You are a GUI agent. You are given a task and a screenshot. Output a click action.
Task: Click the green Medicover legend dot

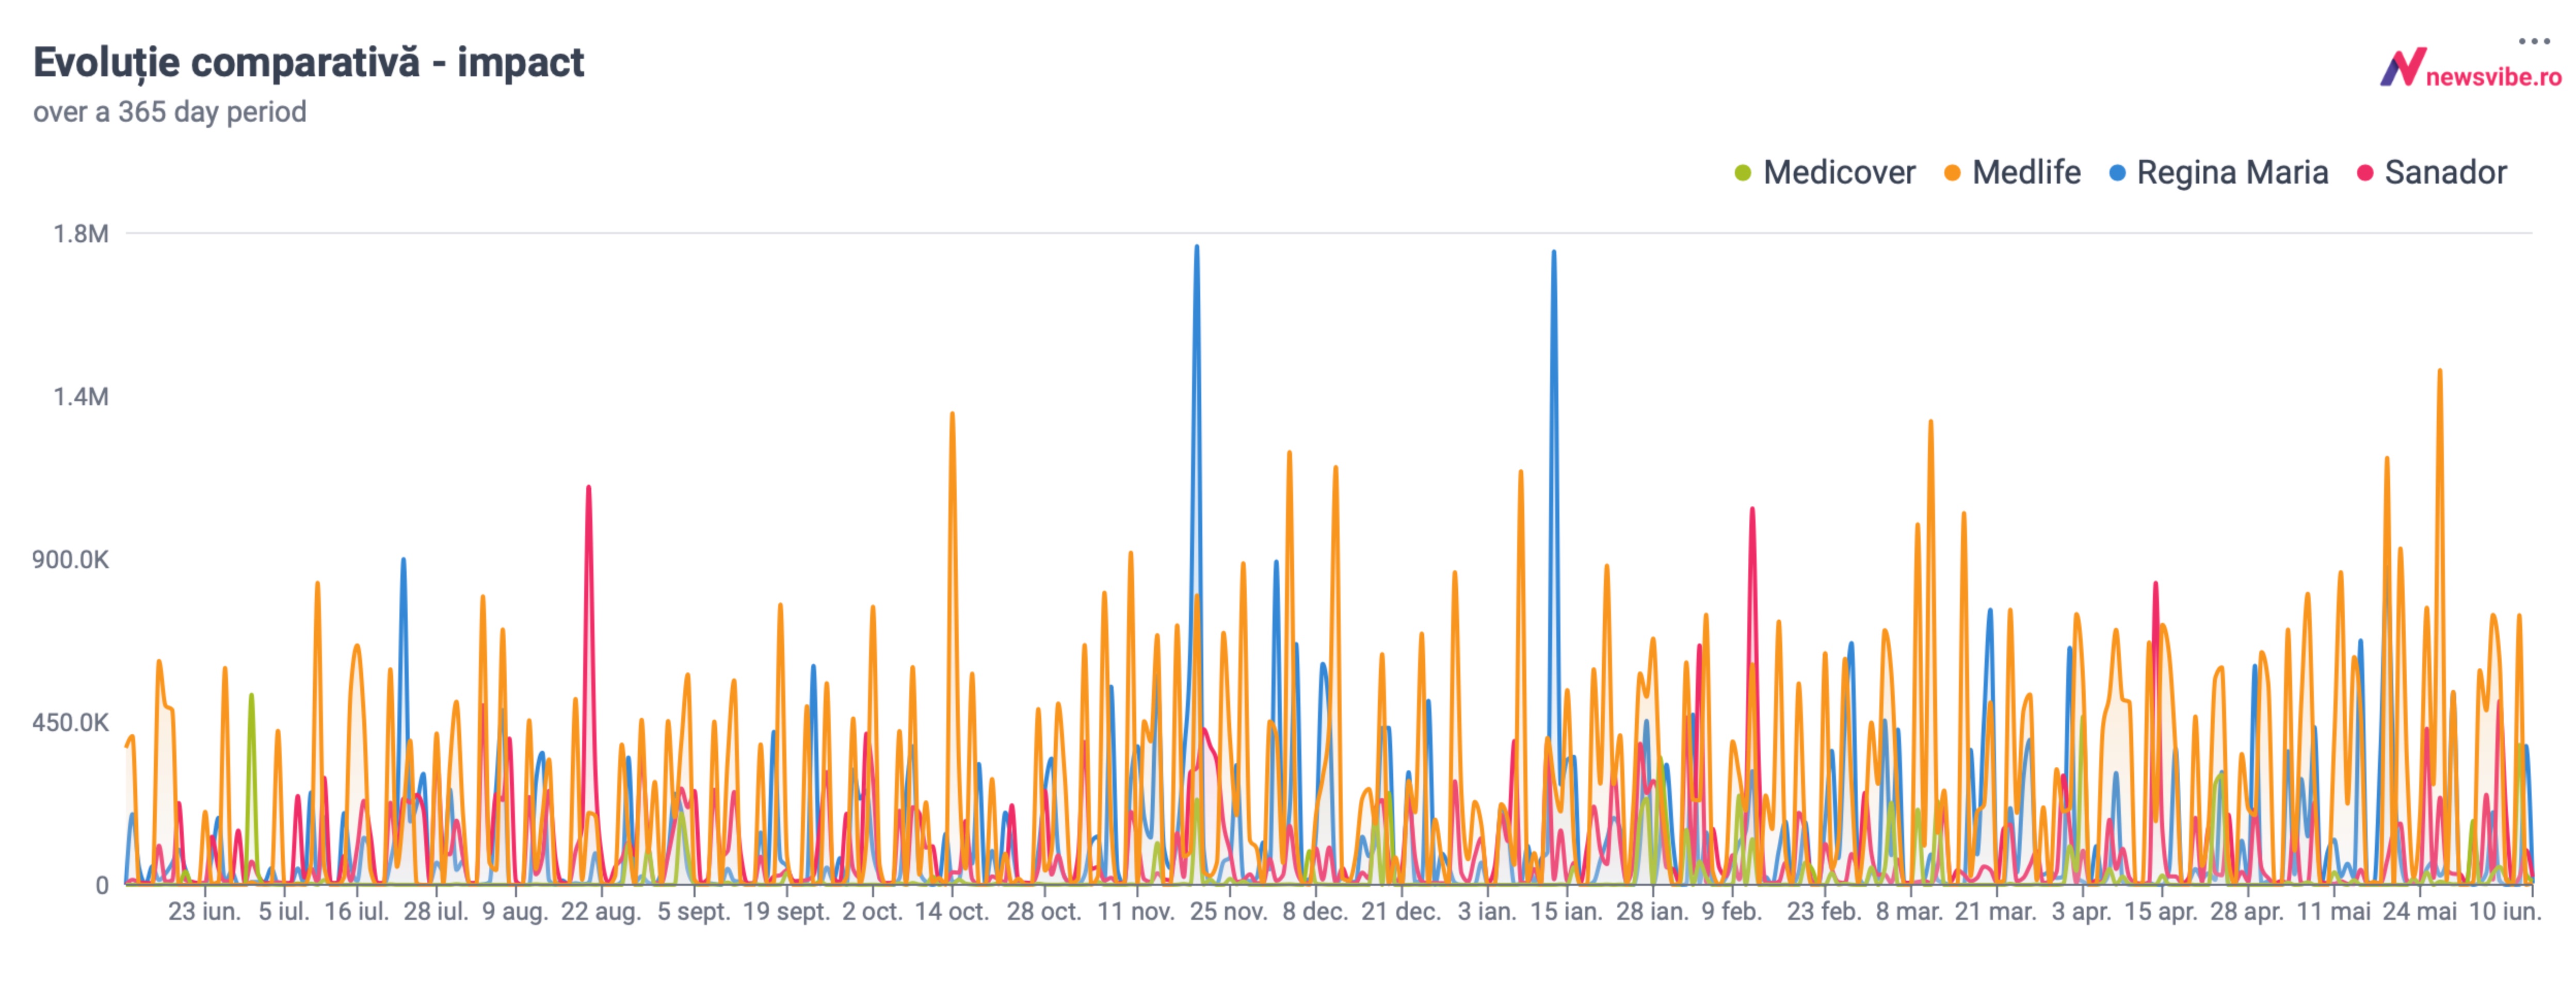[x=1743, y=174]
